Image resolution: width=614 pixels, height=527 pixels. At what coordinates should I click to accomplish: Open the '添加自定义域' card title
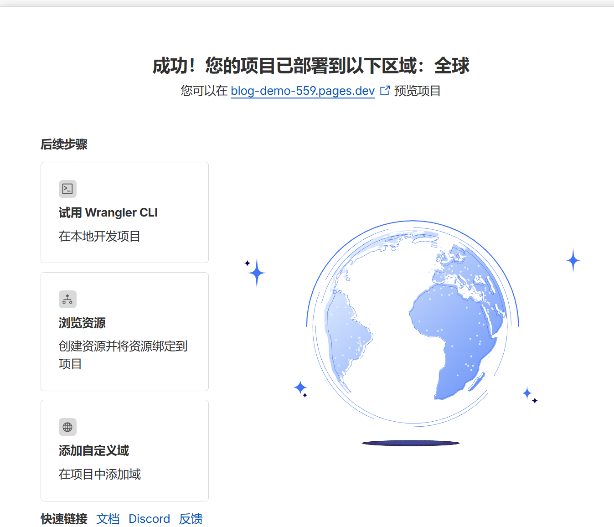94,450
